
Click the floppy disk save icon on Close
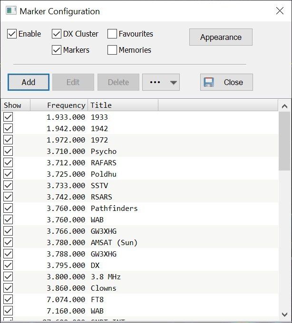pos(209,82)
